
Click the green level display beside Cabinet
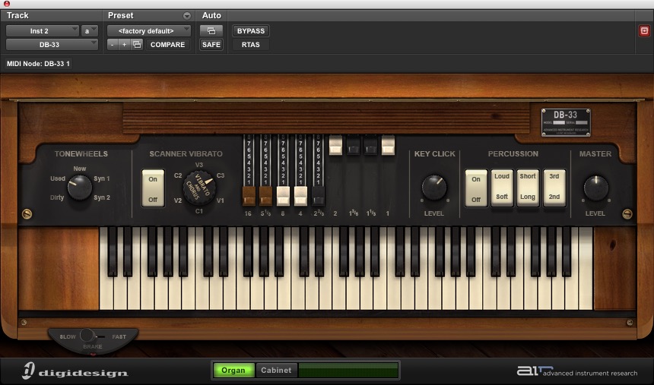coord(348,370)
